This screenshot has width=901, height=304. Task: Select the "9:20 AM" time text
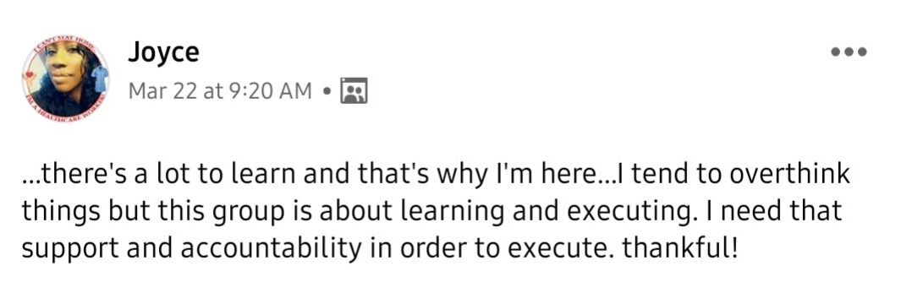(x=270, y=90)
